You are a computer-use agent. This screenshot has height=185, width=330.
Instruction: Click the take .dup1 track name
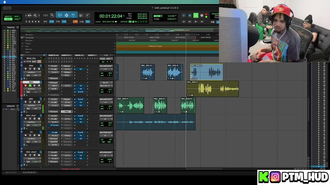point(31,116)
